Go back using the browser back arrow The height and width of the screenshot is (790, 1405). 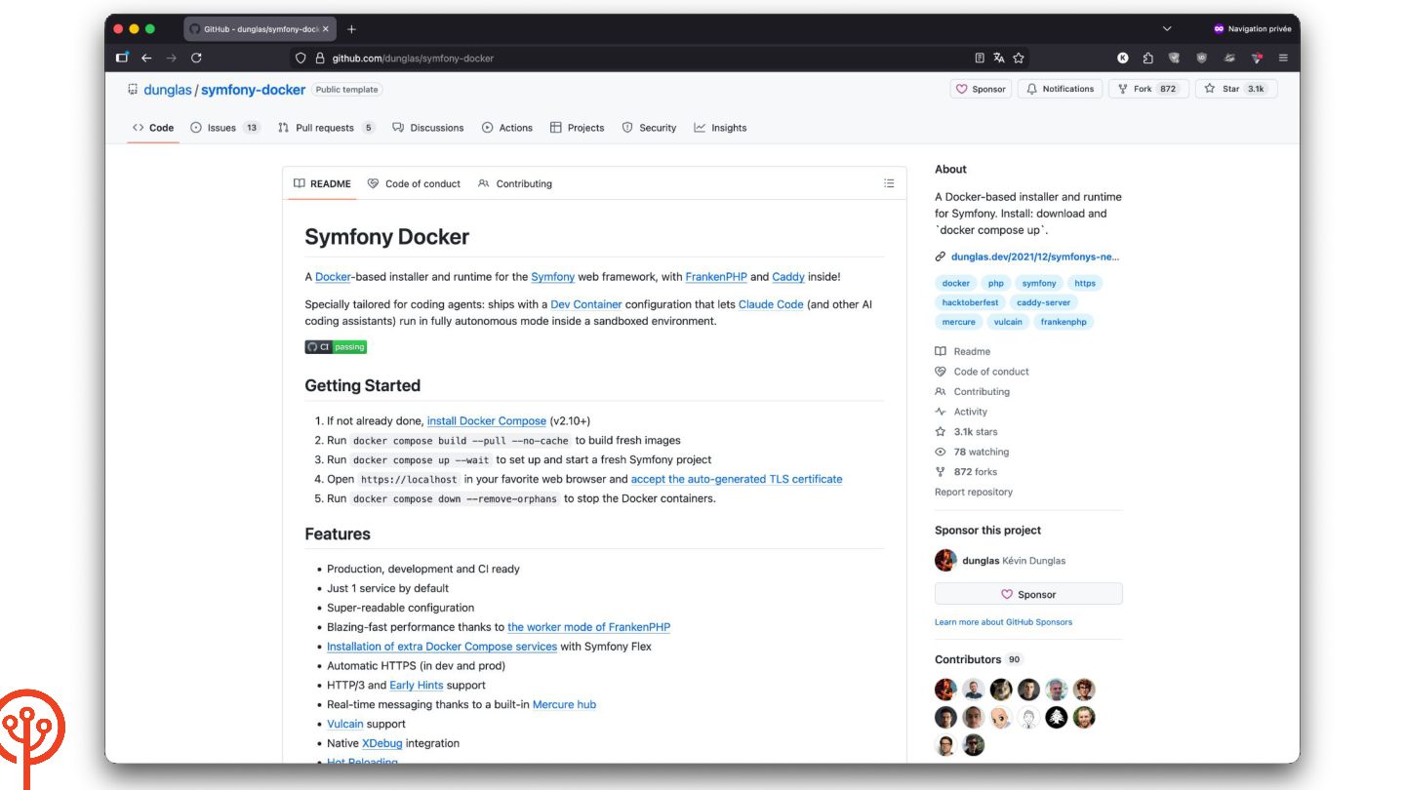146,58
